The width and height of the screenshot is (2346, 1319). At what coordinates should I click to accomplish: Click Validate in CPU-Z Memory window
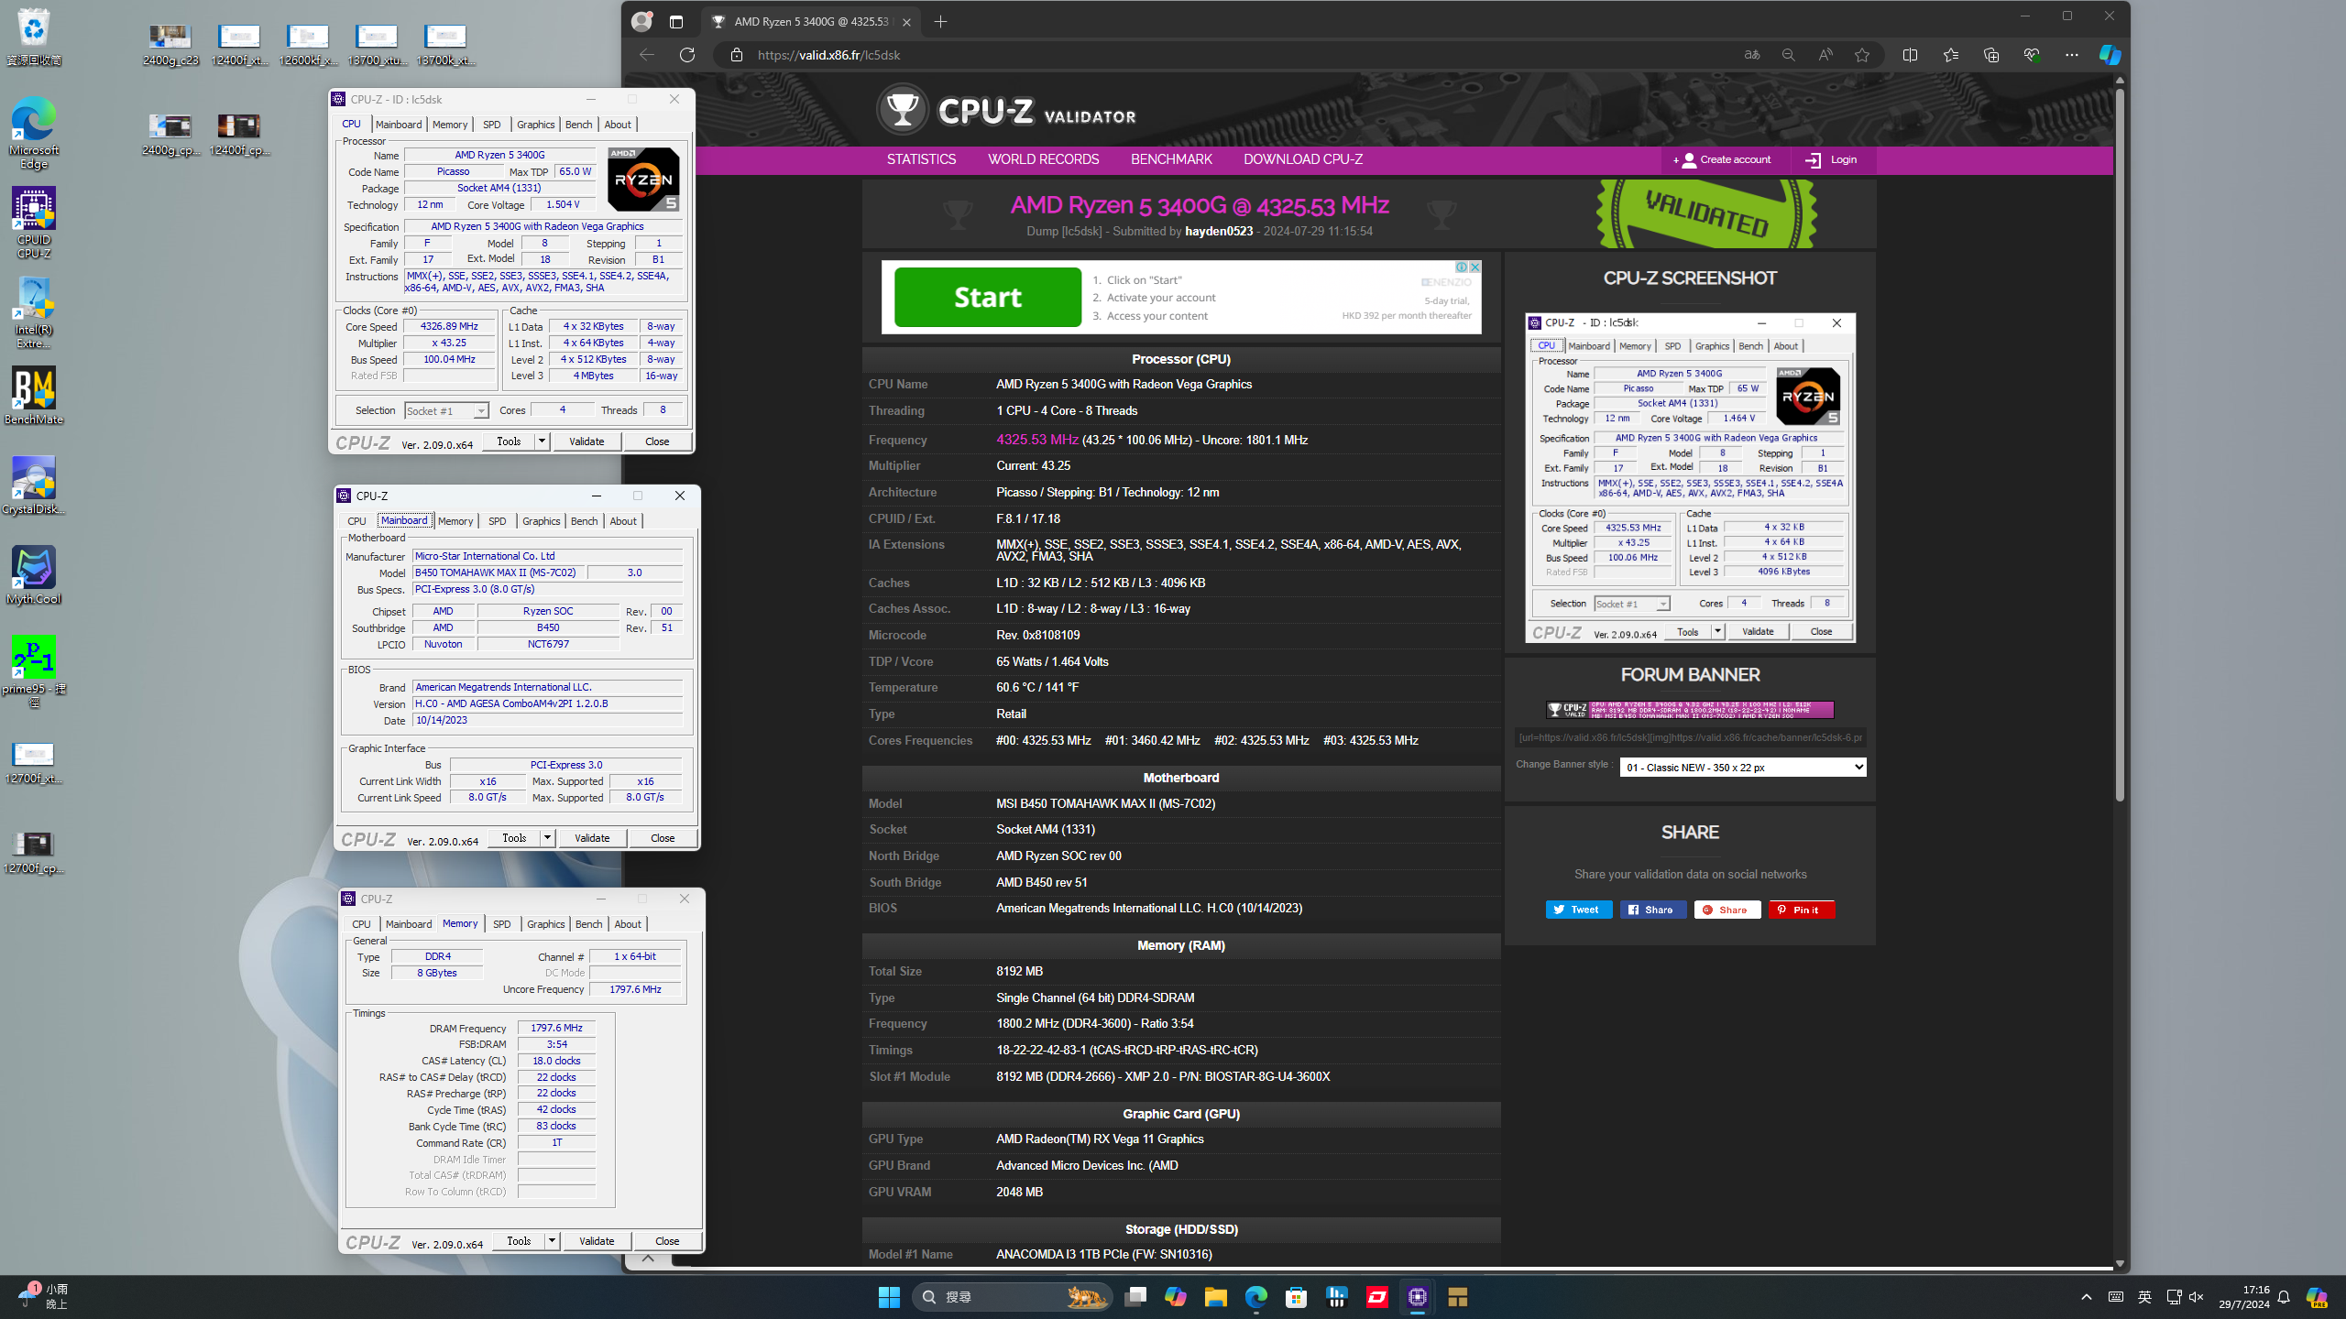click(597, 1241)
